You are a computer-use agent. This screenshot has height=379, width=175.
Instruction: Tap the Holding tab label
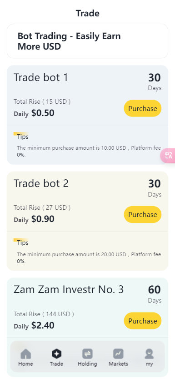87,364
